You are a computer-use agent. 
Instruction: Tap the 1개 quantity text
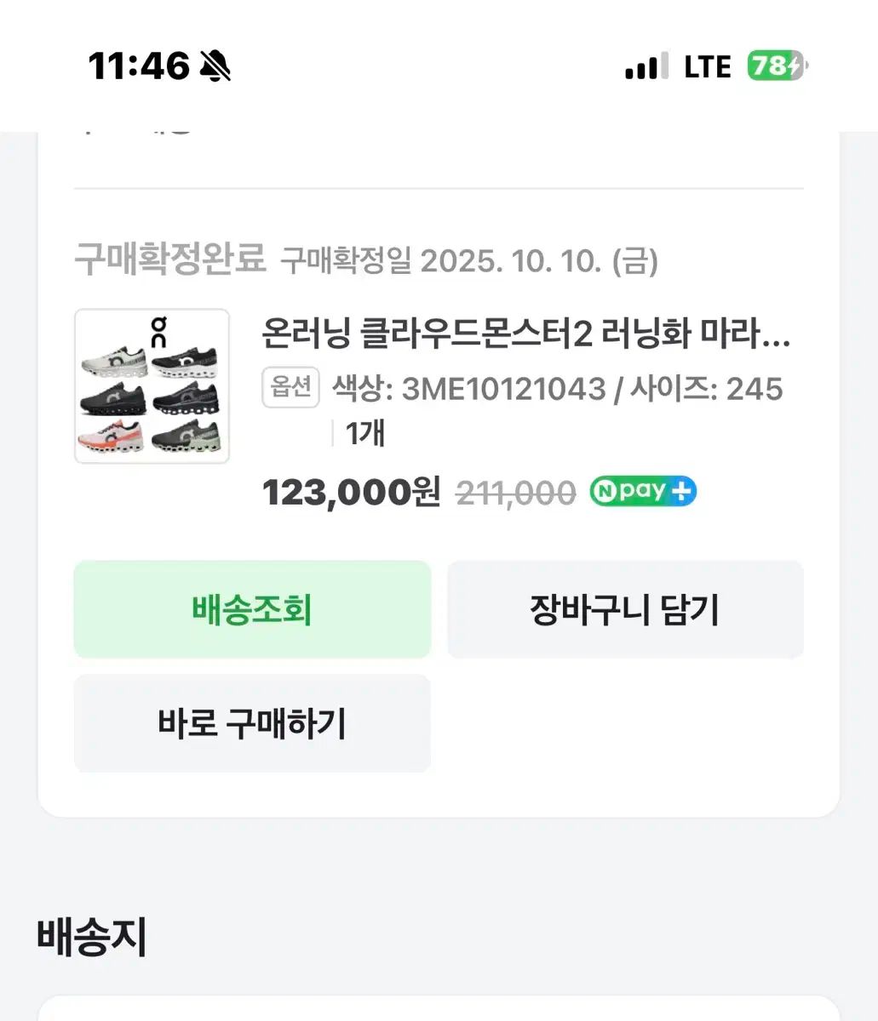pyautogui.click(x=365, y=434)
